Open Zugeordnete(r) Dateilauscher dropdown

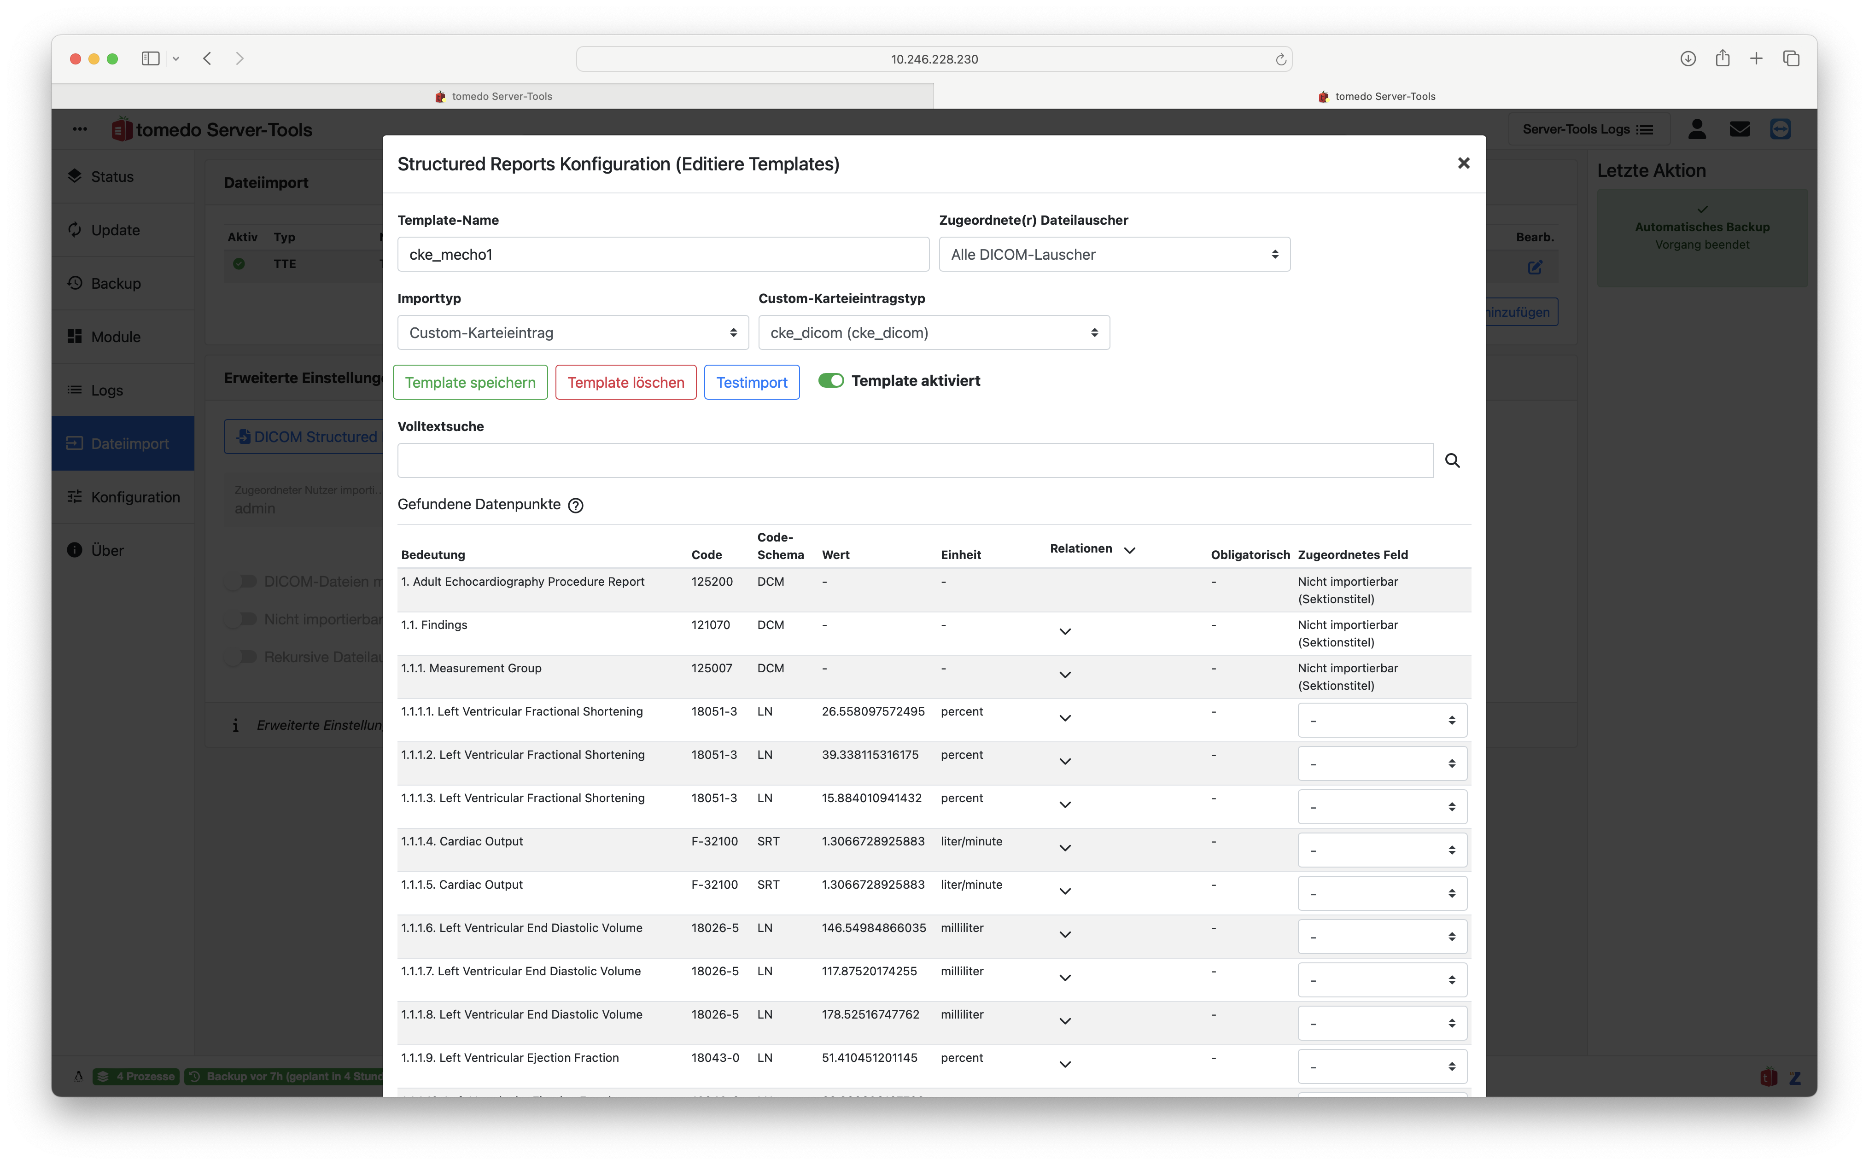click(1114, 254)
